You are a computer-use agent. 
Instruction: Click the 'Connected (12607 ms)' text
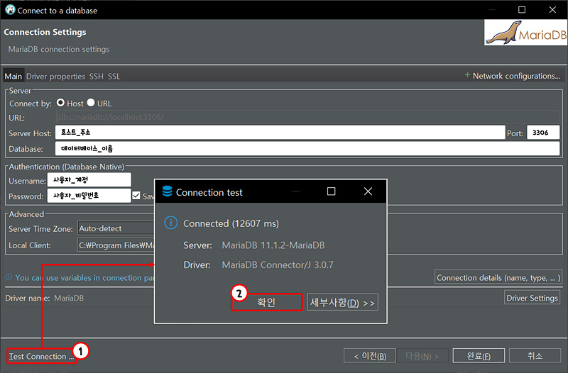coord(231,223)
